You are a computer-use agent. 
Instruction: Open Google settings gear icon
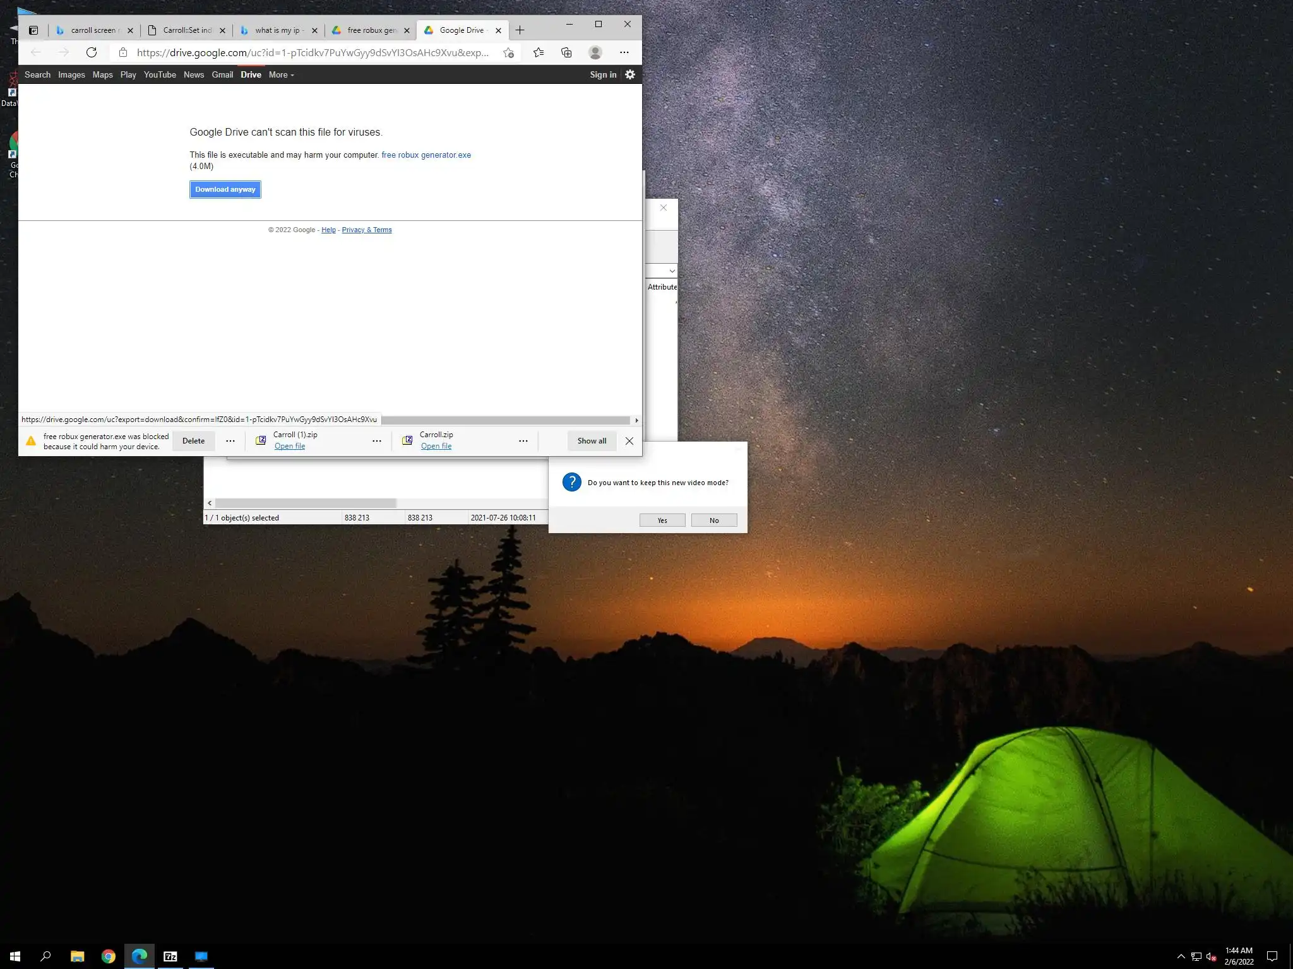(x=630, y=74)
